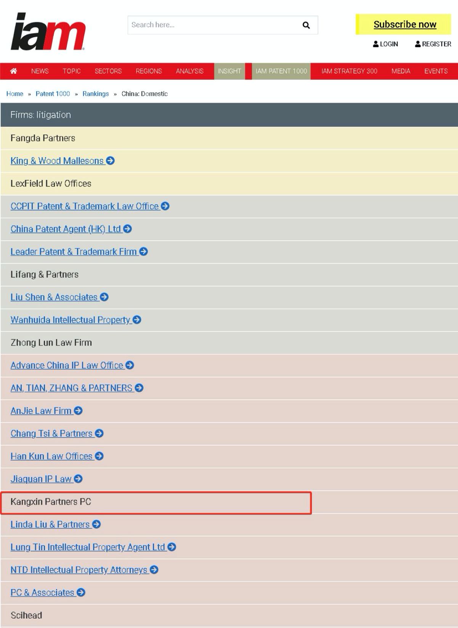Click arrow icon next to Han Kun Law Offices
Screen dimensions: 458x628
[x=99, y=456]
